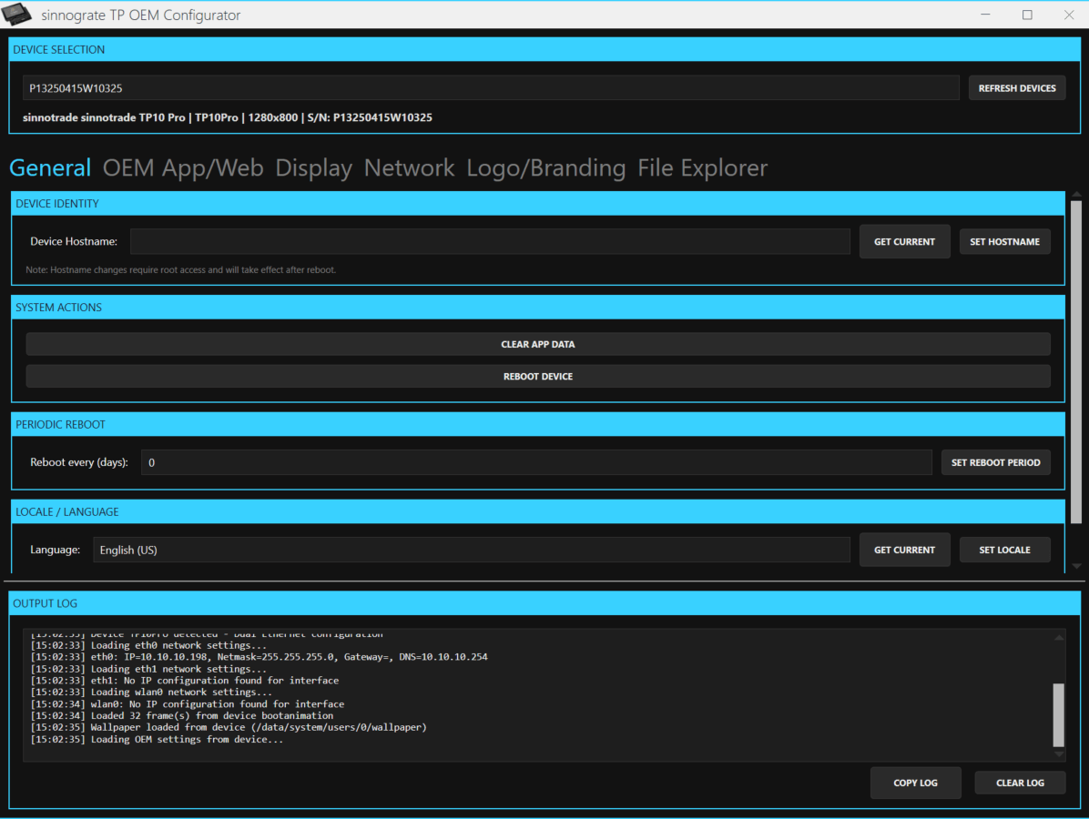This screenshot has width=1089, height=819.
Task: Click Get Current in the Locale section
Action: point(904,550)
